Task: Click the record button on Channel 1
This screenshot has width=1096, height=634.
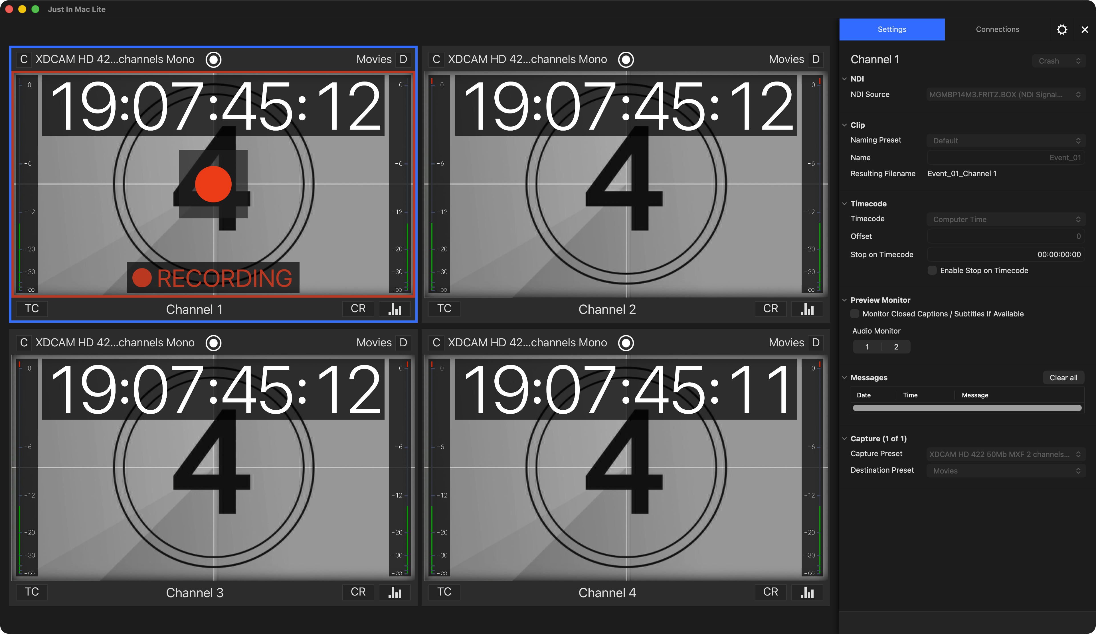Action: 213,60
